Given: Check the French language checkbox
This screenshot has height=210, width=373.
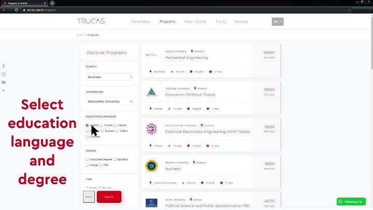Looking at the screenshot, I should 116,125.
